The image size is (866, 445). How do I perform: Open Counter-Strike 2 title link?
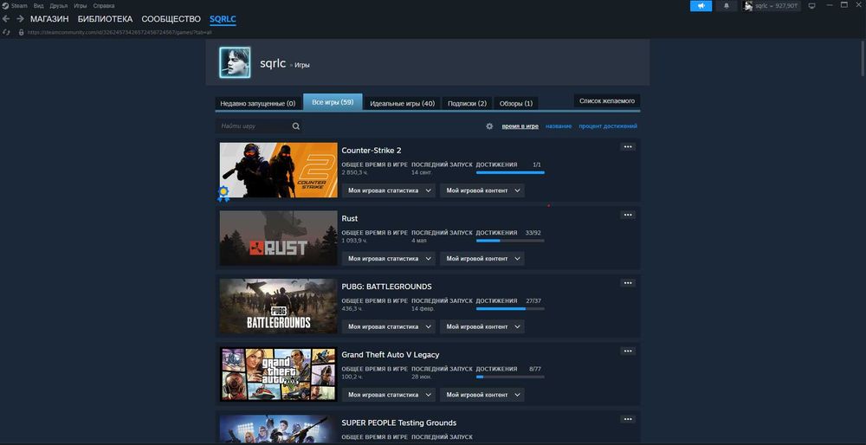tap(372, 150)
